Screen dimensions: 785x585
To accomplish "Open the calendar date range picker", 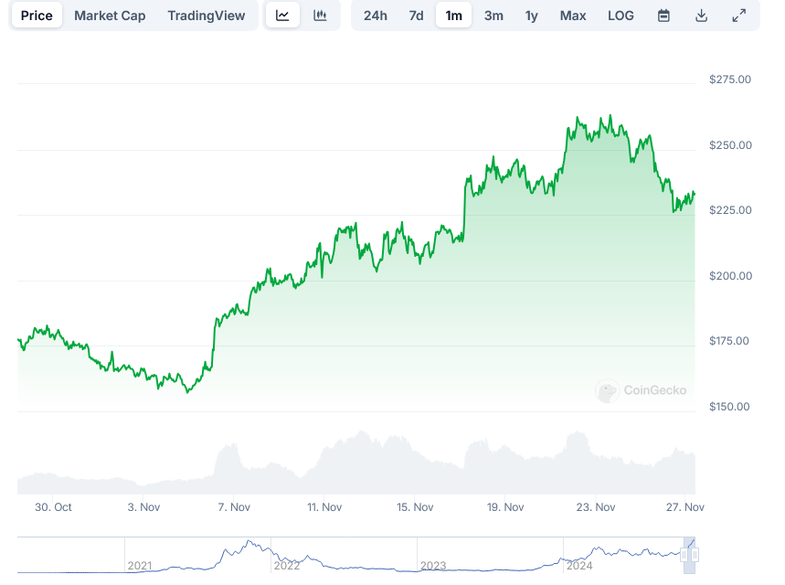I will click(x=664, y=16).
